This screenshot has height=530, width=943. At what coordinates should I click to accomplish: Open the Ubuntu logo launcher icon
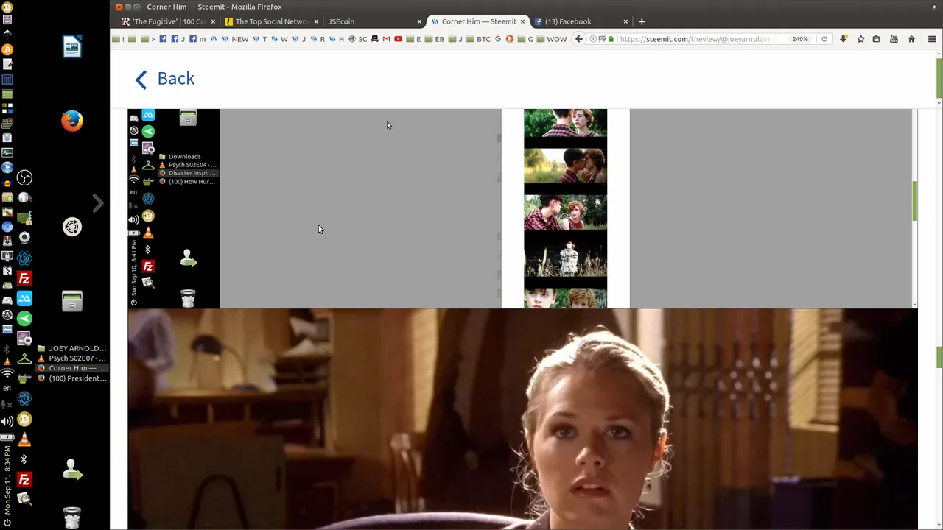pyautogui.click(x=72, y=227)
